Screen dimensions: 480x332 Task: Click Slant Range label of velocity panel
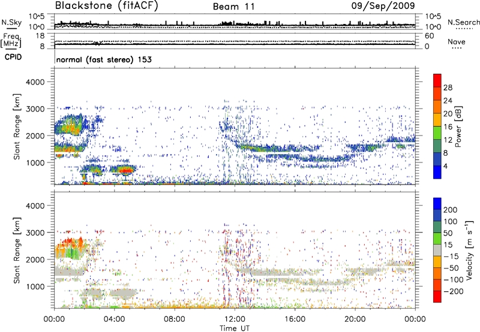coord(17,250)
